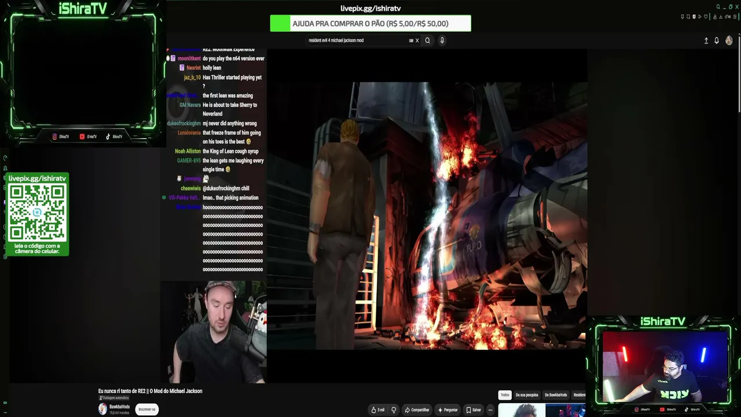Start voice search with the microphone icon
The width and height of the screenshot is (741, 417).
tap(442, 41)
